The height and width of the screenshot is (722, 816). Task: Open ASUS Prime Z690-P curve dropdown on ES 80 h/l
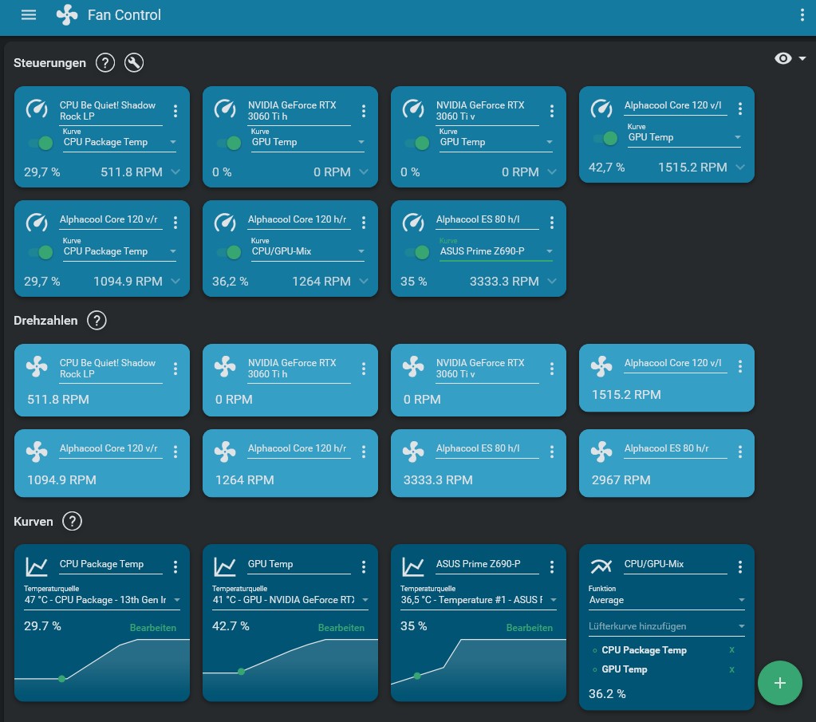496,251
